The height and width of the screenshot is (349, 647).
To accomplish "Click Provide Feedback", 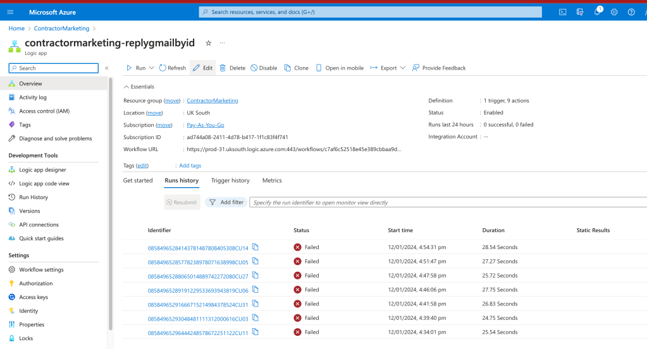I will coord(439,68).
